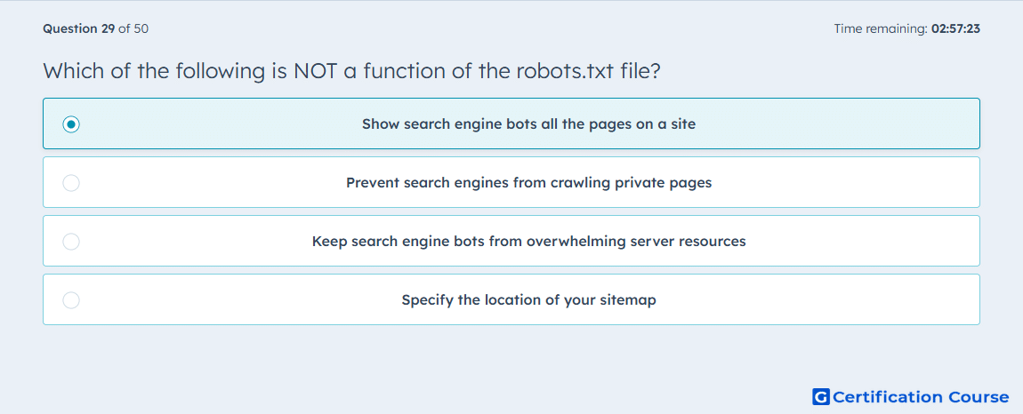This screenshot has height=414, width=1023.
Task: Click the selected 'Show search engine bots' radio
Action: coord(71,123)
